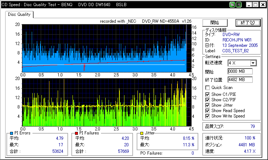Turn off Show Read Speed
268x160 pixels.
[207, 111]
